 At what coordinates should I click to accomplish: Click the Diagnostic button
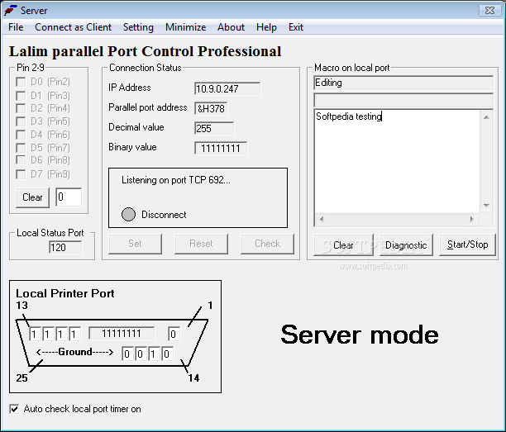[406, 245]
